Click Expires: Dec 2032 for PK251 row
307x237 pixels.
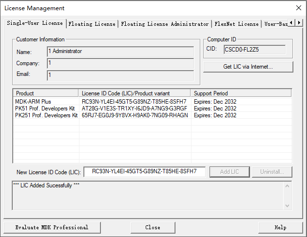(215, 115)
